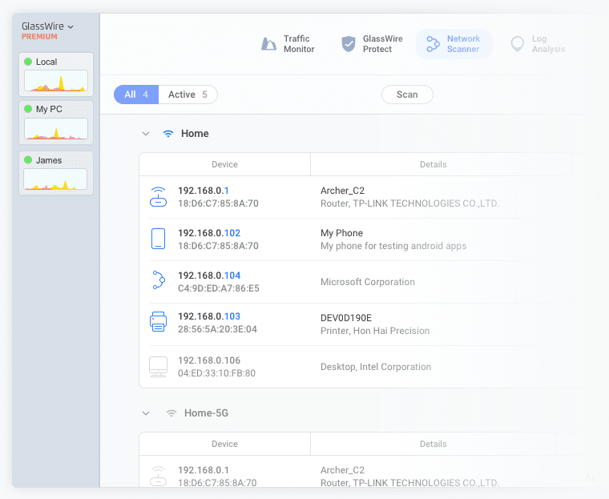Click the GlassWire Protect shield icon
Screen dimensions: 609x499
click(x=348, y=44)
